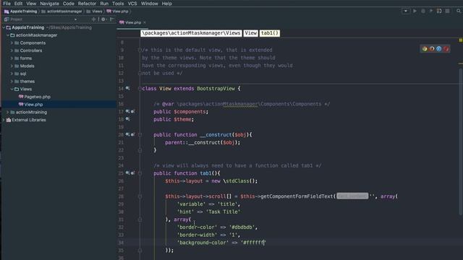Click actionMtaskmanager breadcrumb in navigation bar
Screen dimensions: 463x260
tap(61, 12)
